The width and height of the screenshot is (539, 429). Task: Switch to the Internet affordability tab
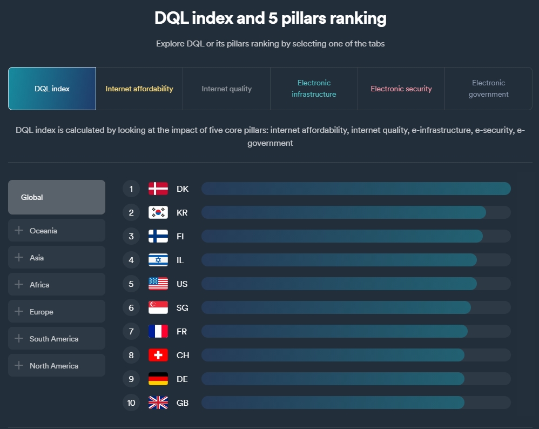(139, 89)
